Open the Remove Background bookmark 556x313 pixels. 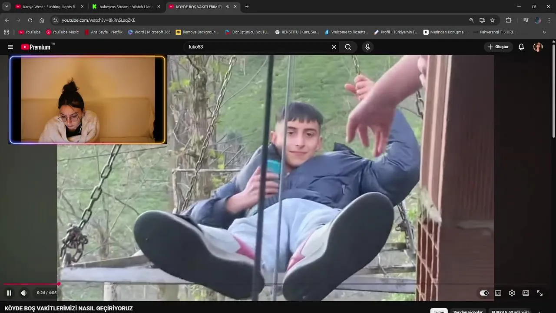[x=197, y=32]
